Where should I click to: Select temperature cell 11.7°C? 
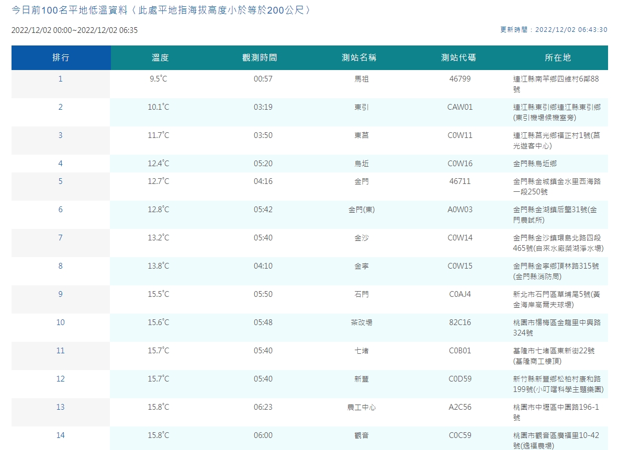tap(159, 135)
